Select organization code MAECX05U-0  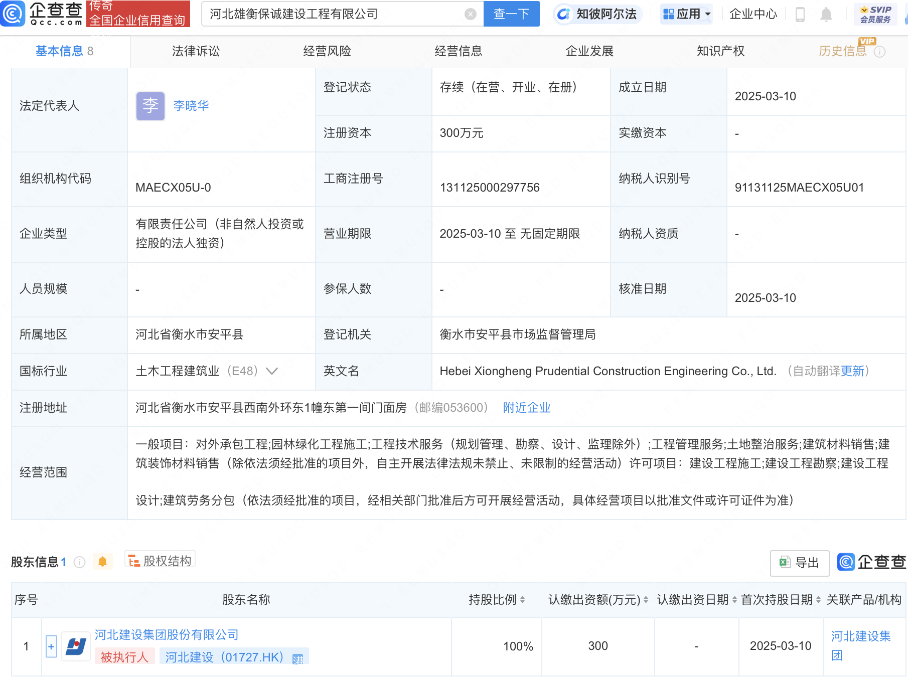tap(173, 188)
